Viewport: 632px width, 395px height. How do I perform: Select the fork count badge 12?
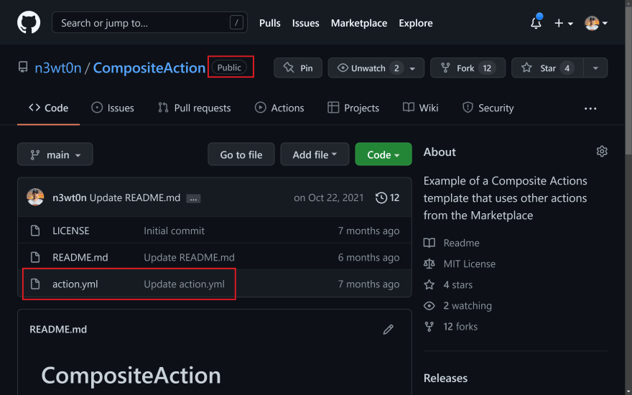click(487, 68)
